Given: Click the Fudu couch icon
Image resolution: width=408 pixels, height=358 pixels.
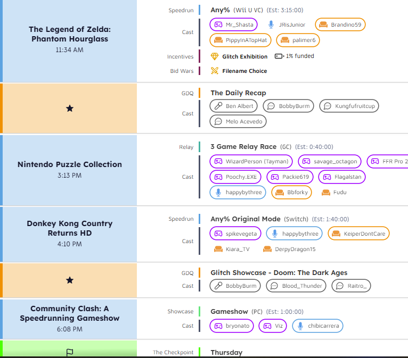Looking at the screenshot, I should (326, 192).
